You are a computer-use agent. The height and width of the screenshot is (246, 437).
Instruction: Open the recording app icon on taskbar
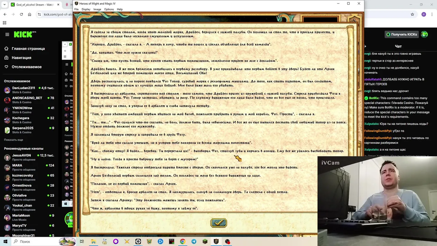pyautogui.click(x=227, y=242)
